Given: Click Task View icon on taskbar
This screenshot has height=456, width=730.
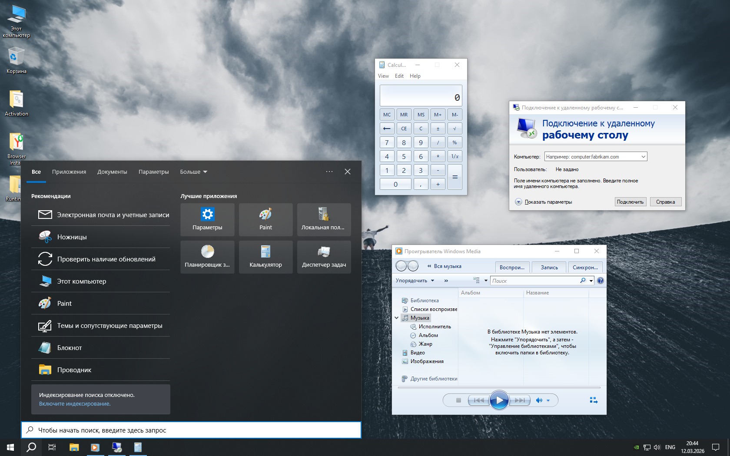Looking at the screenshot, I should click(x=52, y=447).
